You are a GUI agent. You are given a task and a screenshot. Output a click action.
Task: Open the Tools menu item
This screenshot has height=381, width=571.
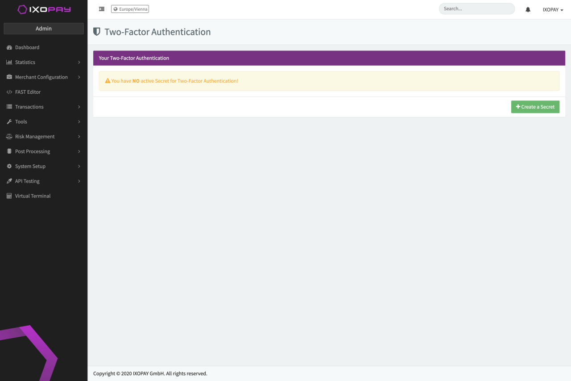coord(21,121)
